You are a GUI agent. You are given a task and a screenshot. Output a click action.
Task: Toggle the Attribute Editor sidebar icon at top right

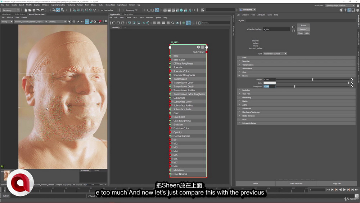point(350,10)
